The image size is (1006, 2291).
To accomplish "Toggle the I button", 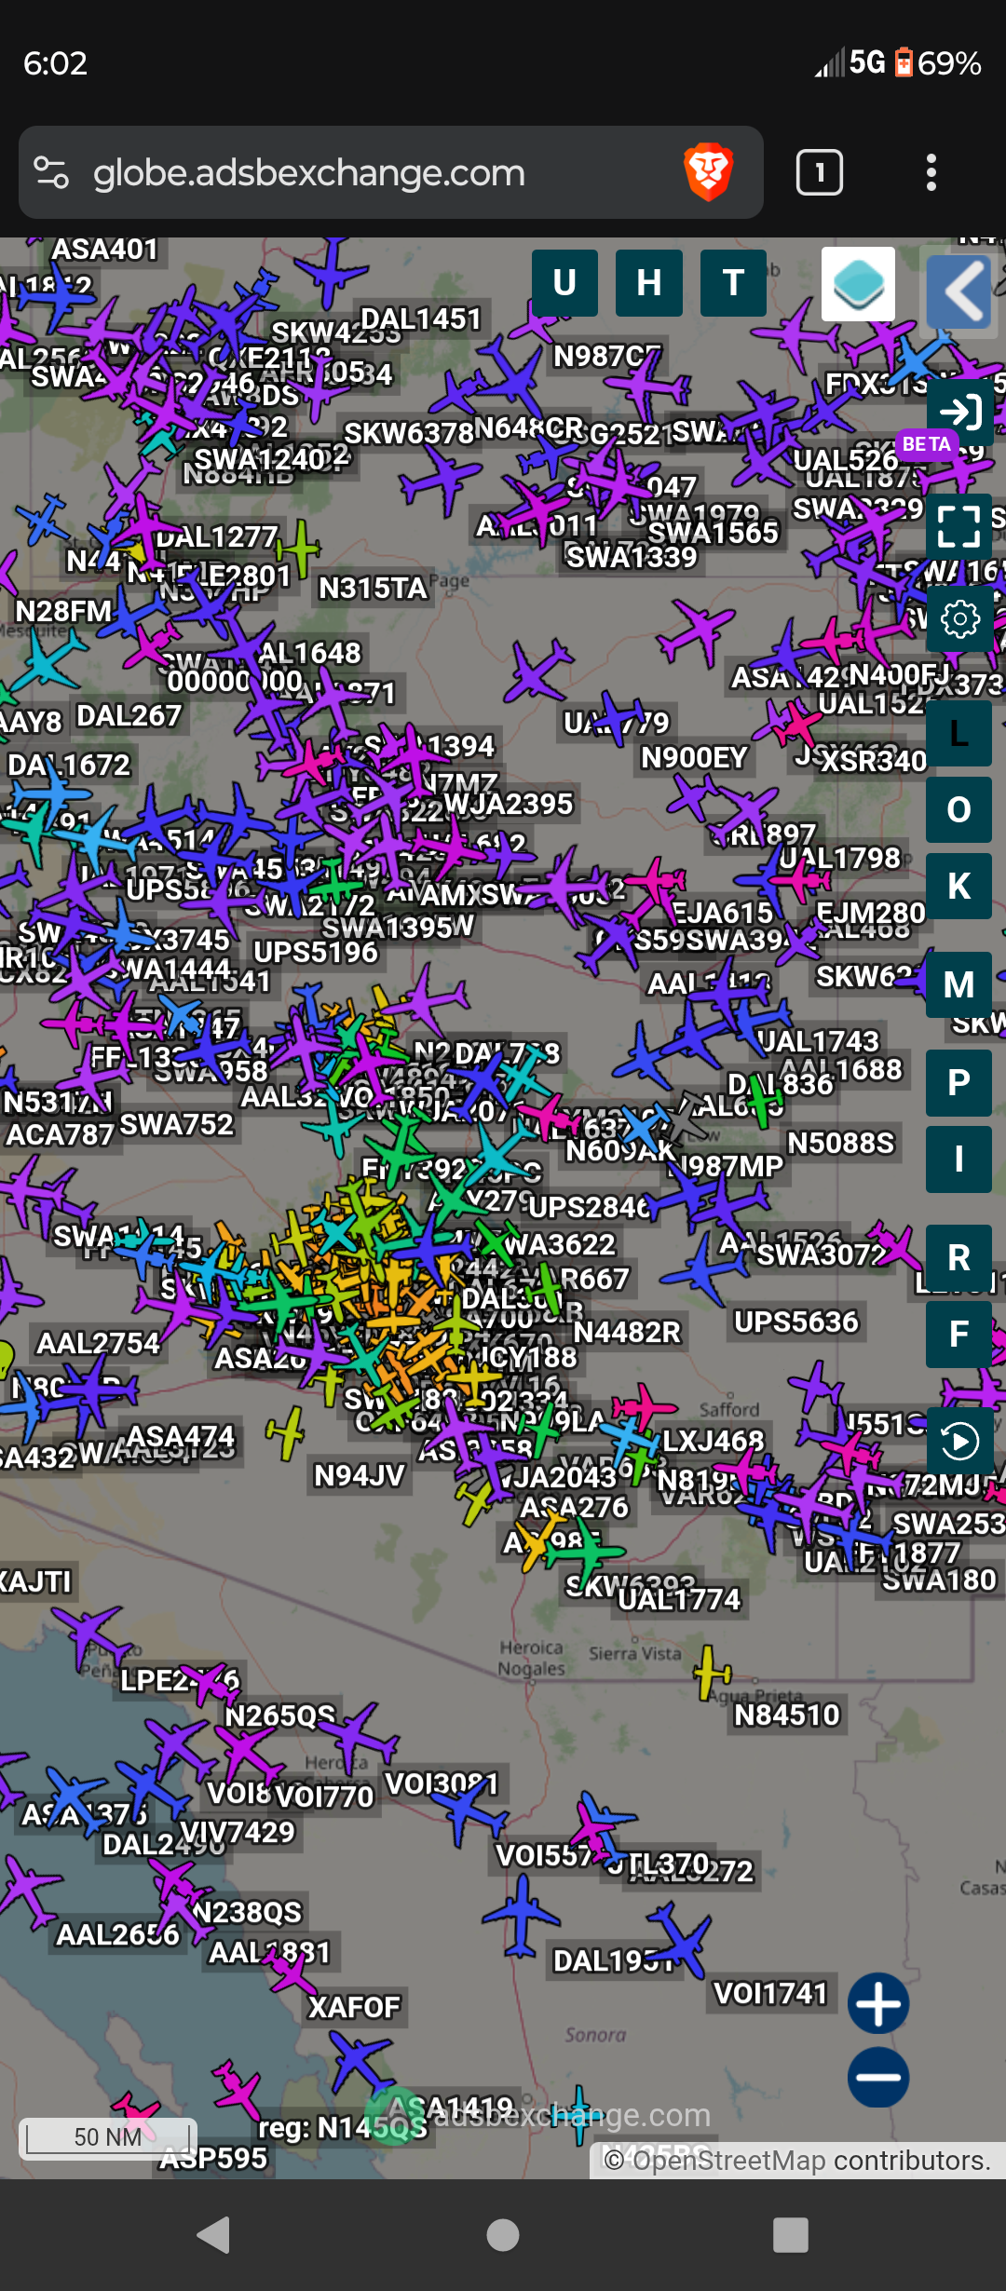I will 959,1159.
